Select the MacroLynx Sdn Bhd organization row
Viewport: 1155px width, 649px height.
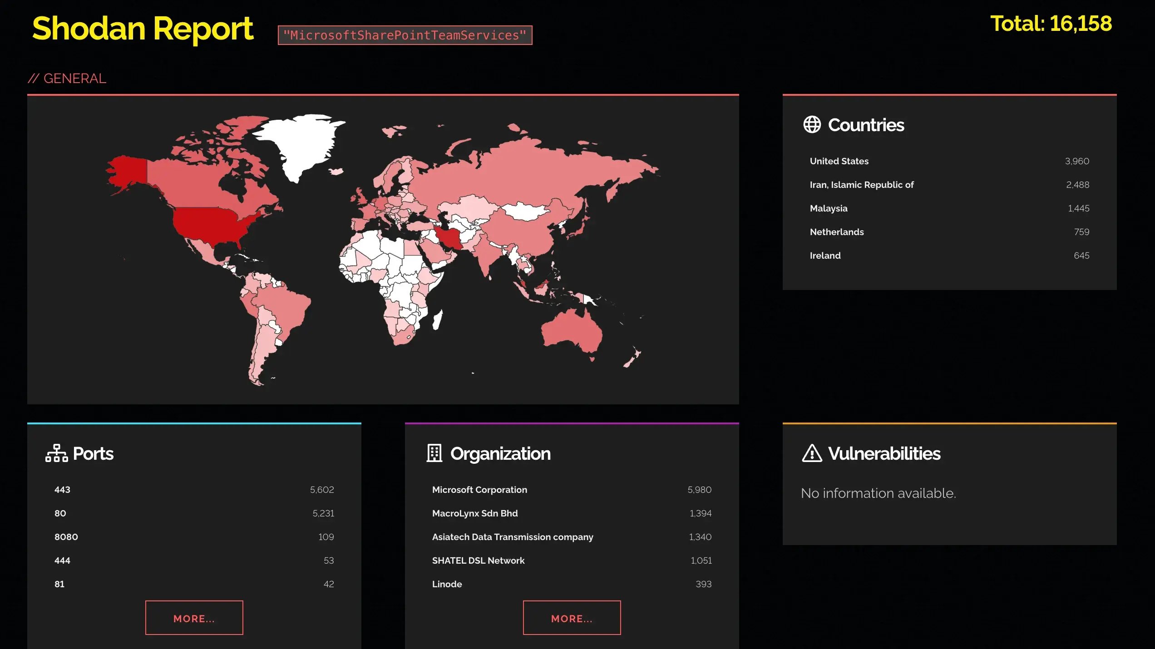(x=572, y=513)
